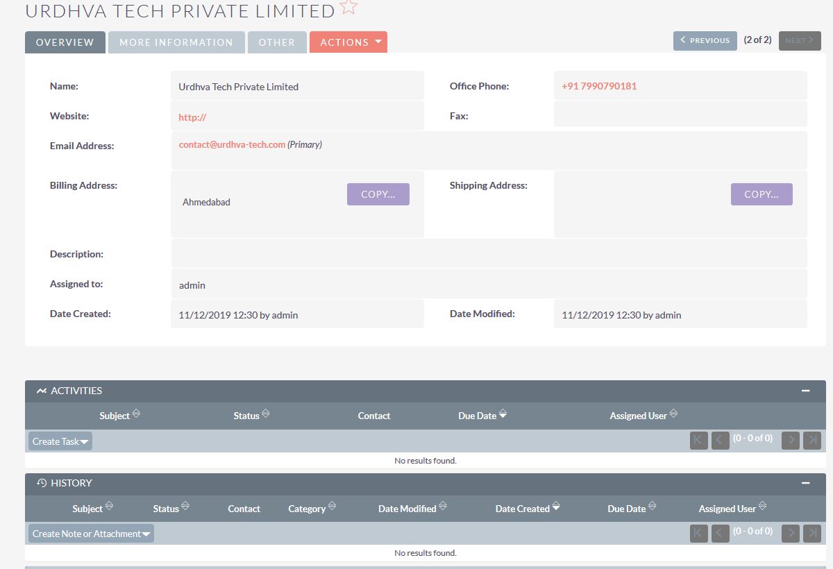This screenshot has width=833, height=569.
Task: Copy the Billing Address
Action: tap(378, 194)
